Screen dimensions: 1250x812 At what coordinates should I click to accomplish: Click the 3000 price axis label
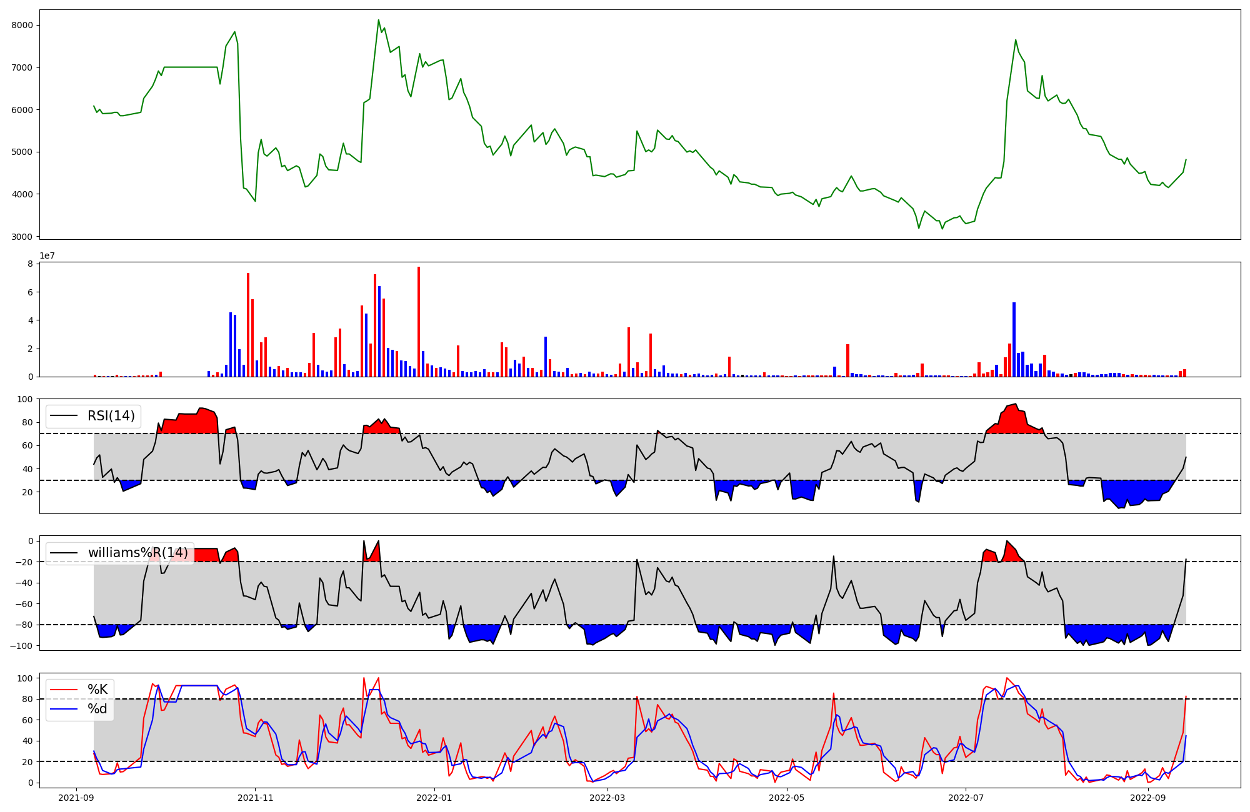22,237
